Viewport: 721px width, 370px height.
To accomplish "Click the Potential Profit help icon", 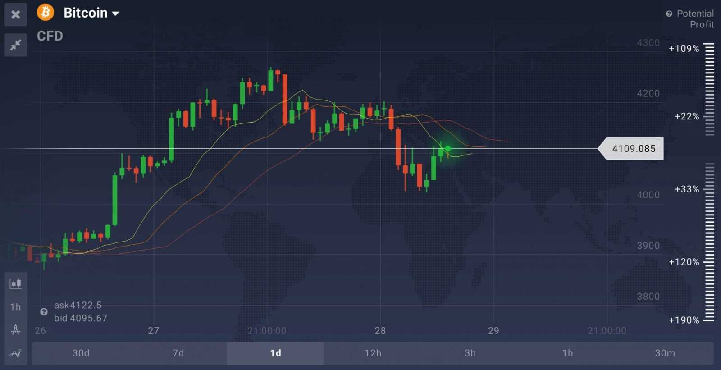I will 669,14.
